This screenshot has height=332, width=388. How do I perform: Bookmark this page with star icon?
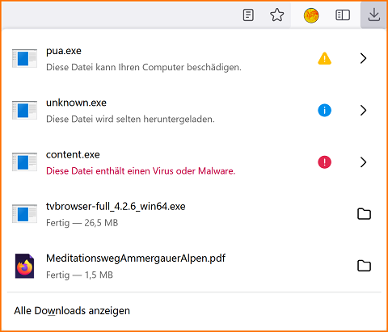(x=276, y=15)
